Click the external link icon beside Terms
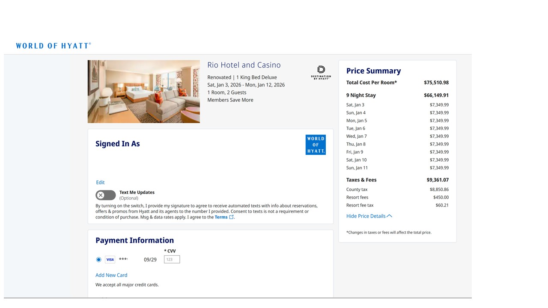Screen dimensions: 548x308 [232, 217]
